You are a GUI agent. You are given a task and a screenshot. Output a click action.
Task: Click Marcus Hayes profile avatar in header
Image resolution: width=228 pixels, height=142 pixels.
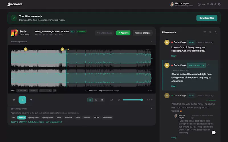tap(172, 4)
